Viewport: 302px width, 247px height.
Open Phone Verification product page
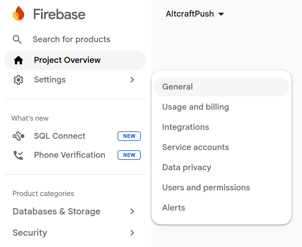[69, 155]
